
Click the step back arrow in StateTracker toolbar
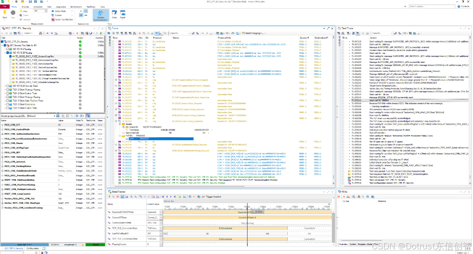[167, 196]
